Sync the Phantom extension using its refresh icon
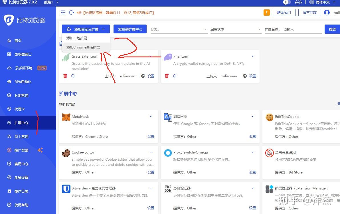Image resolution: width=340 pixels, height=214 pixels. (175, 76)
